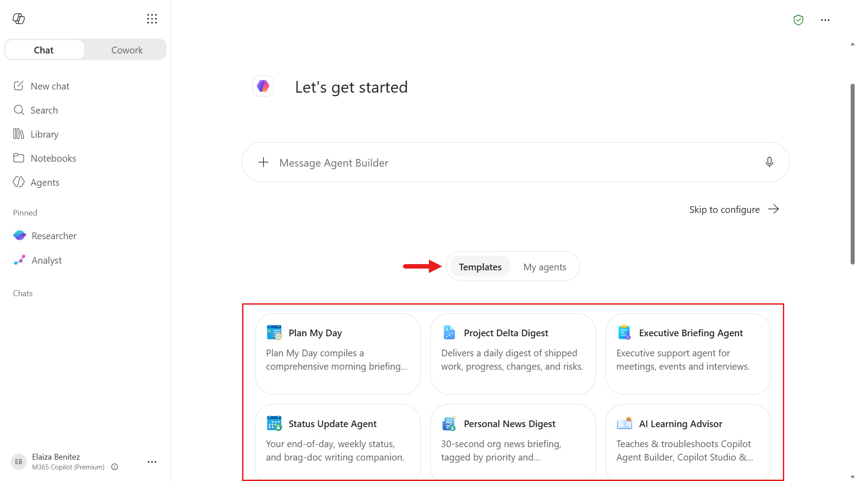856x481 pixels.
Task: Switch to the Cowork mode
Action: [127, 50]
